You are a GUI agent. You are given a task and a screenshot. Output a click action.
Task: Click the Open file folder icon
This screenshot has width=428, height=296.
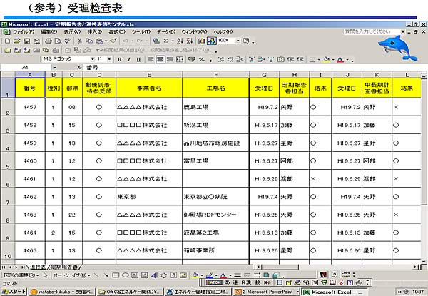(x=17, y=41)
